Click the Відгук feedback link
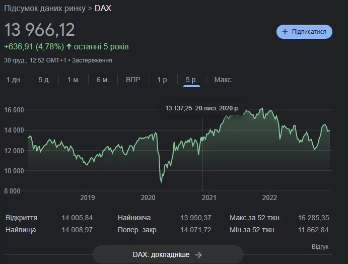 click(x=320, y=247)
